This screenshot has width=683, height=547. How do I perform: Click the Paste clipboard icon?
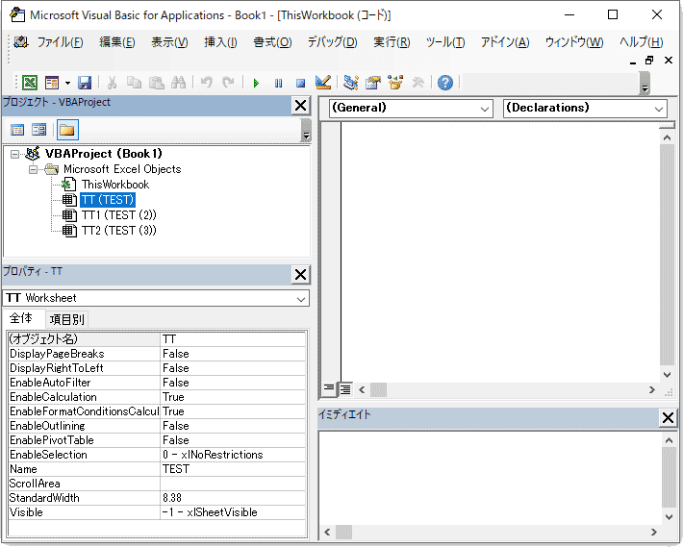point(157,83)
